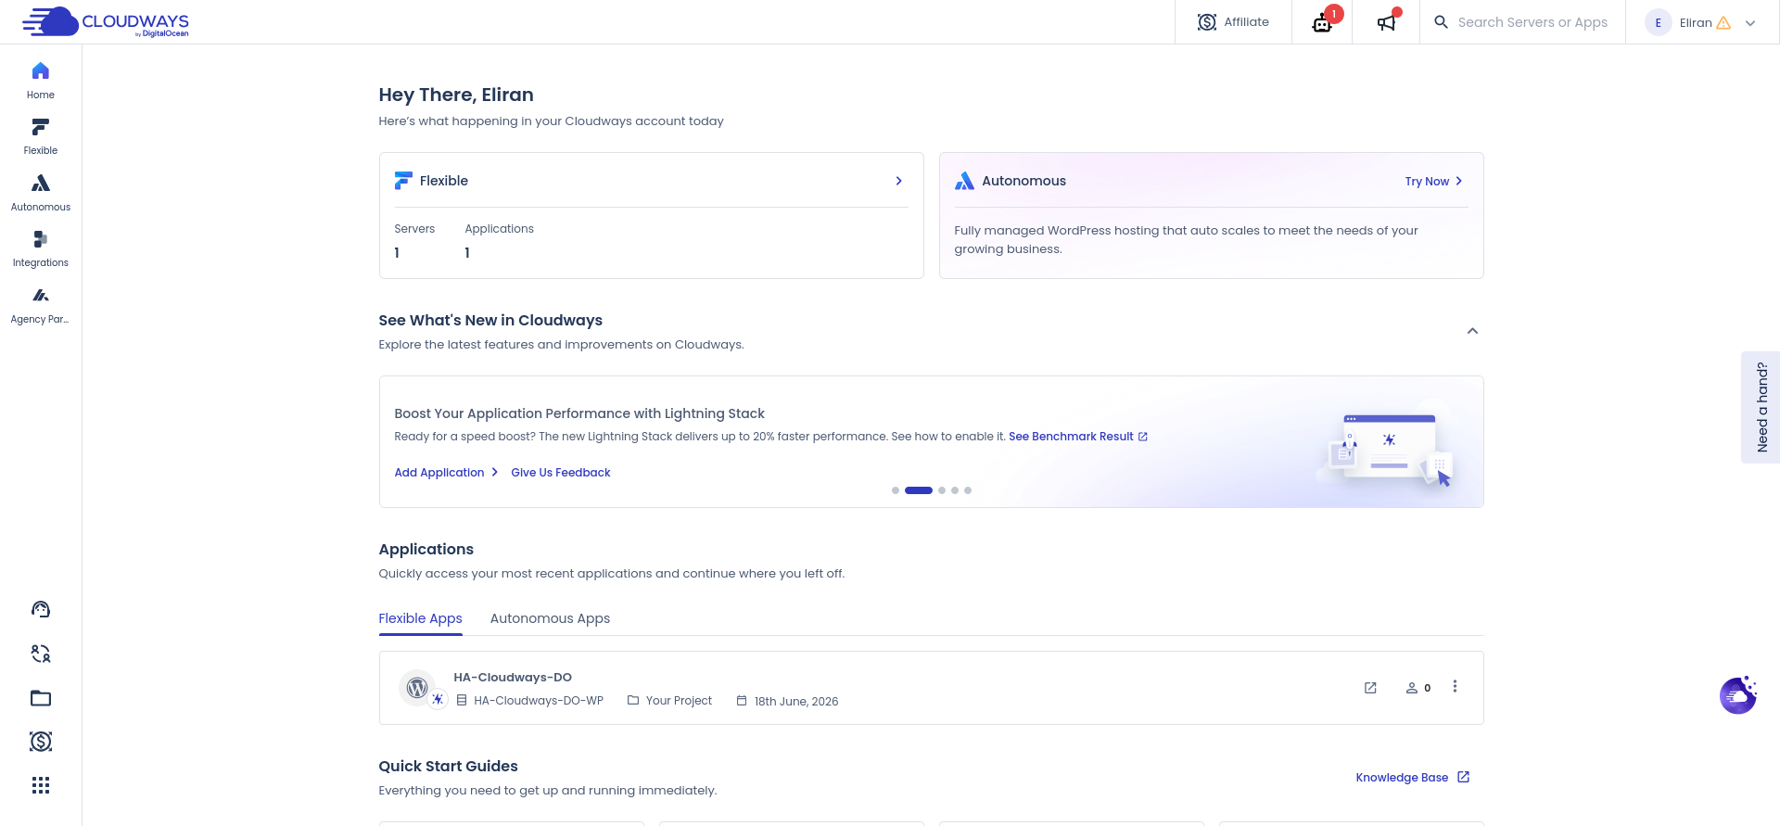Open See Benchmark Result link
The width and height of the screenshot is (1780, 826).
[1078, 437]
